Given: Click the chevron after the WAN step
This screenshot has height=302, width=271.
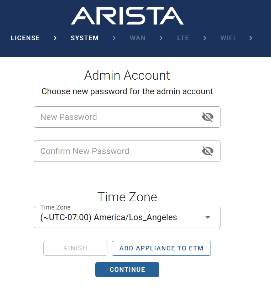Looking at the screenshot, I should (161, 38).
